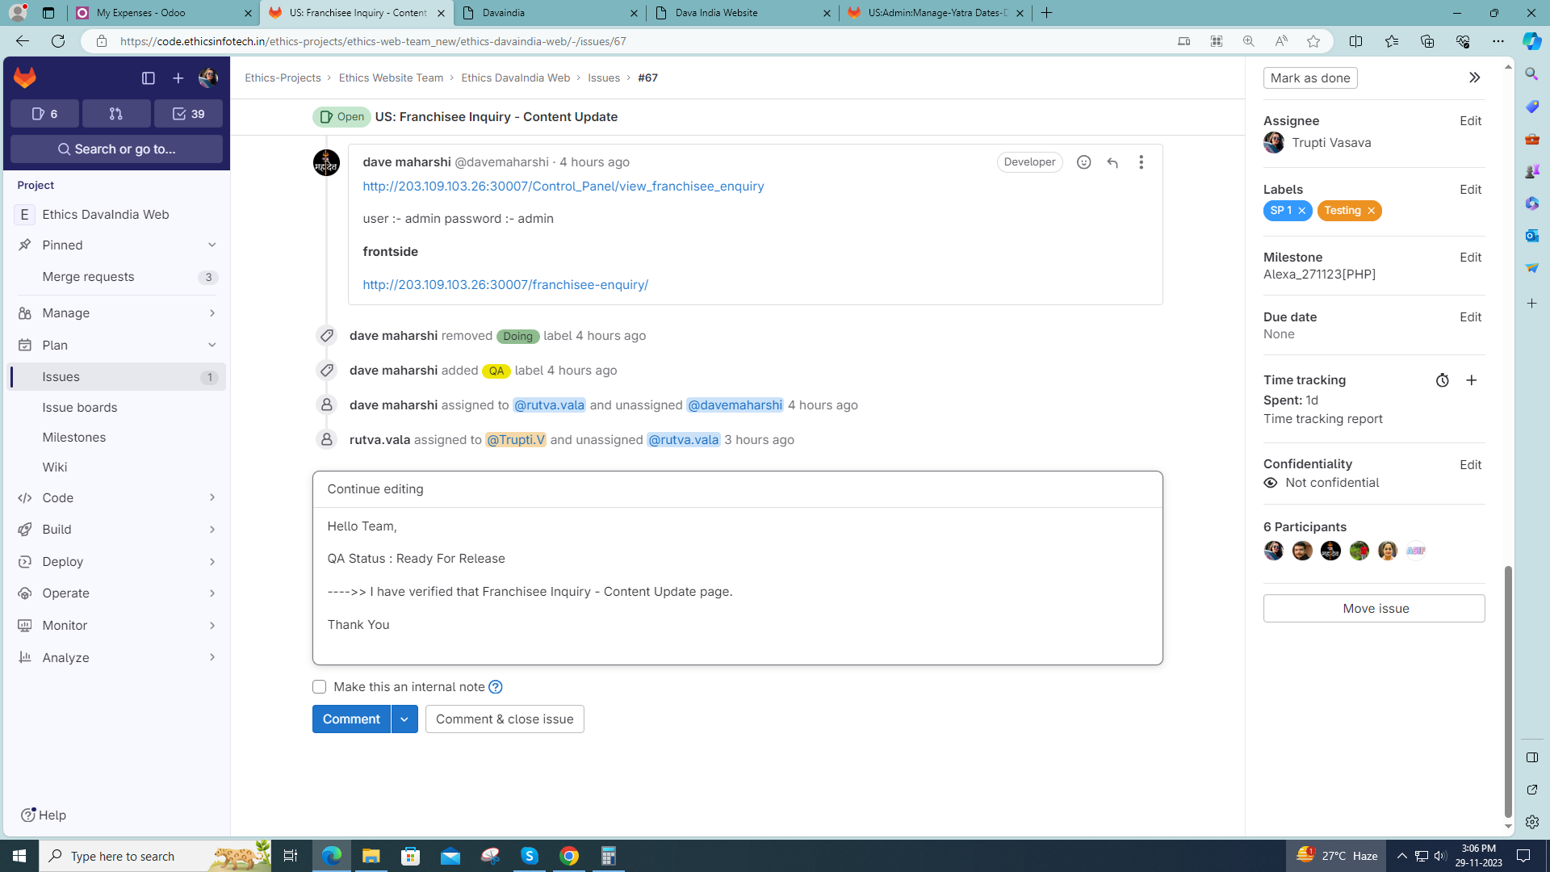Open merge requests counter icon
This screenshot has width=1550, height=872.
pyautogui.click(x=116, y=114)
